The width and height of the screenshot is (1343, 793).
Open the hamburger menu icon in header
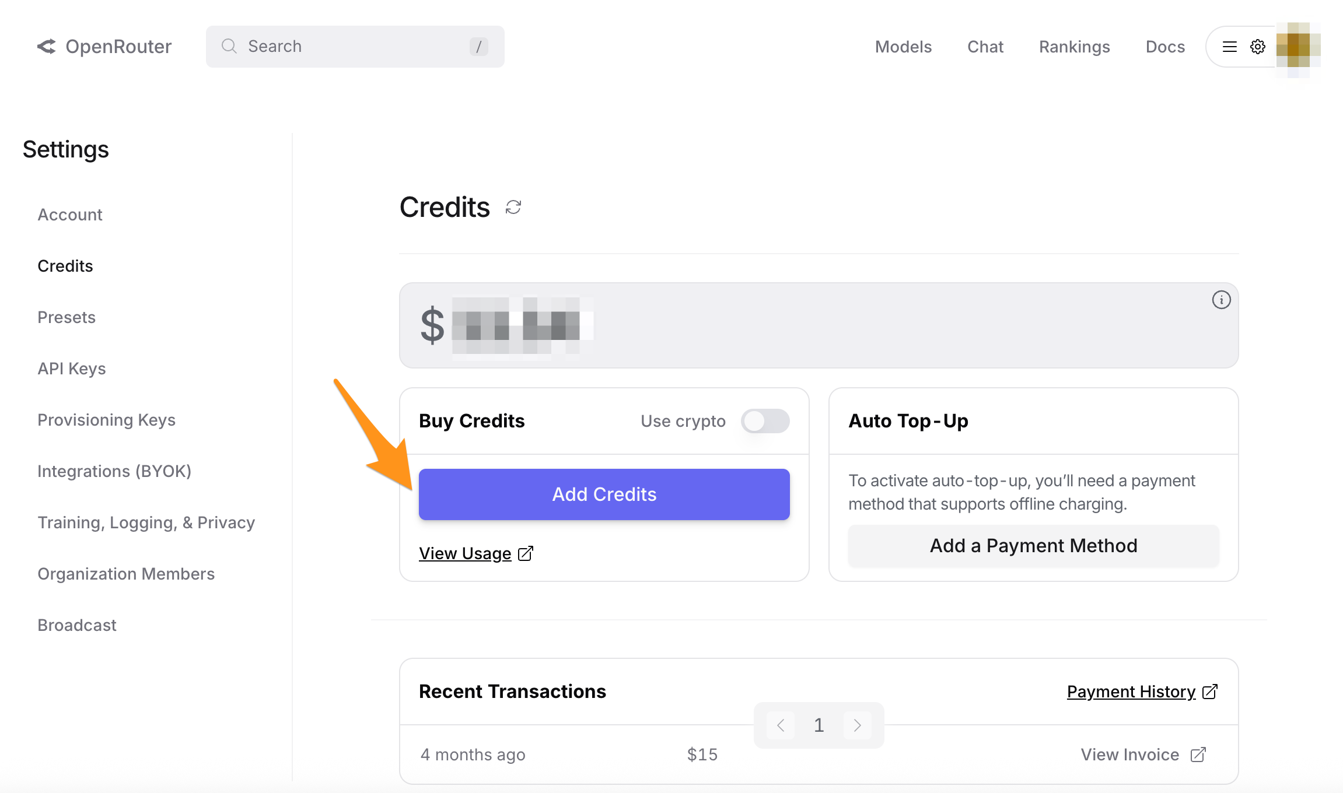coord(1230,47)
